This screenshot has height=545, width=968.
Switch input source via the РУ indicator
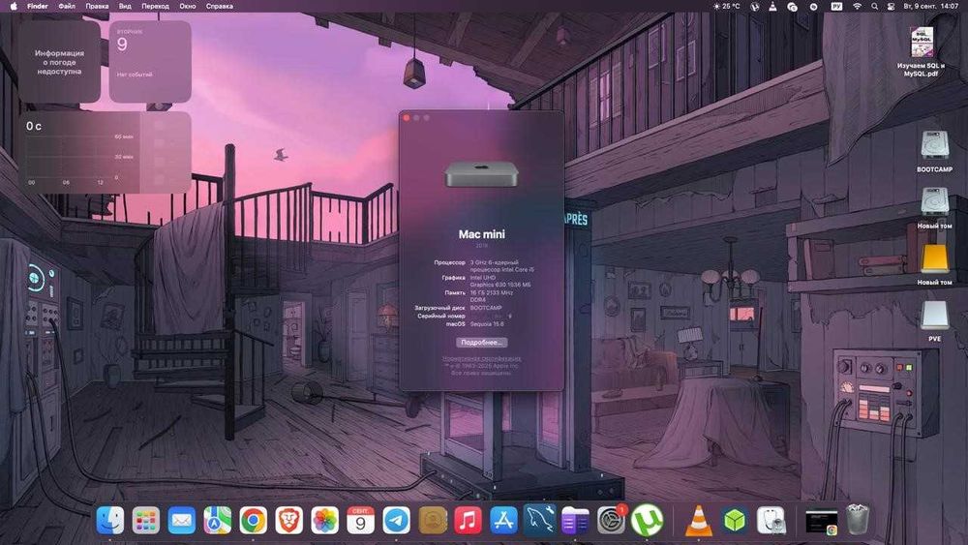click(x=836, y=6)
